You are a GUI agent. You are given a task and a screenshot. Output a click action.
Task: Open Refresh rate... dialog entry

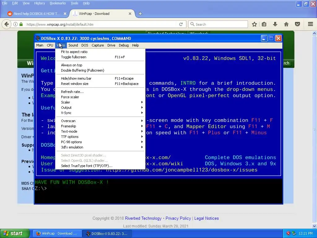click(100, 92)
